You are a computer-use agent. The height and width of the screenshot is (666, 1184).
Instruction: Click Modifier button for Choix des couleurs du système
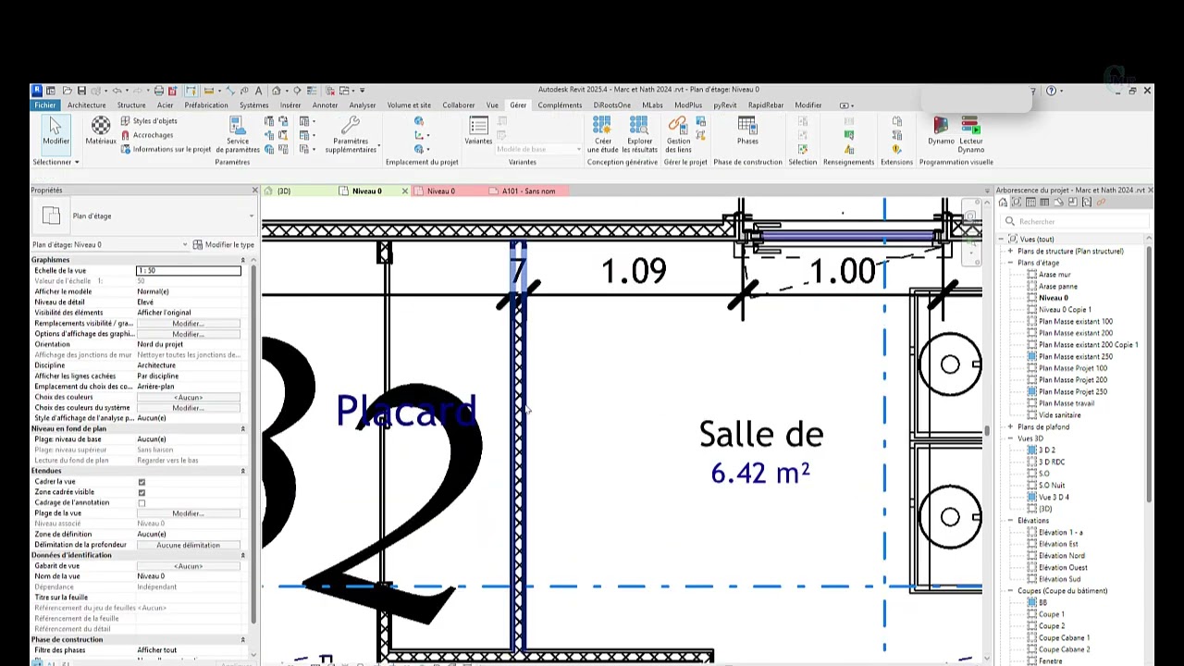pyautogui.click(x=189, y=408)
